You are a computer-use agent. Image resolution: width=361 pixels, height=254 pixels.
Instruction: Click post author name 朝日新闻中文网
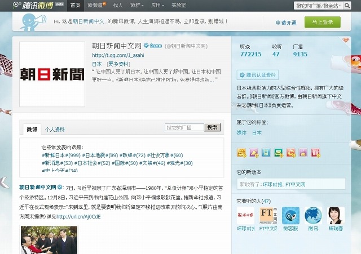38,187
